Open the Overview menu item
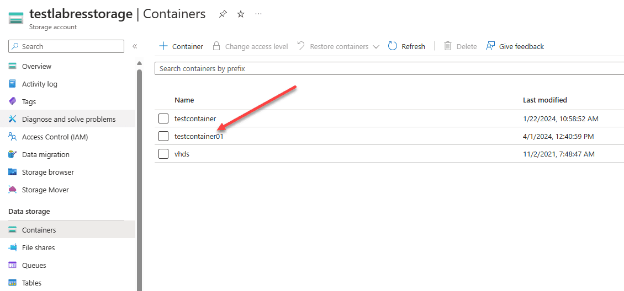Viewport: 624px width, 291px height. pos(36,66)
